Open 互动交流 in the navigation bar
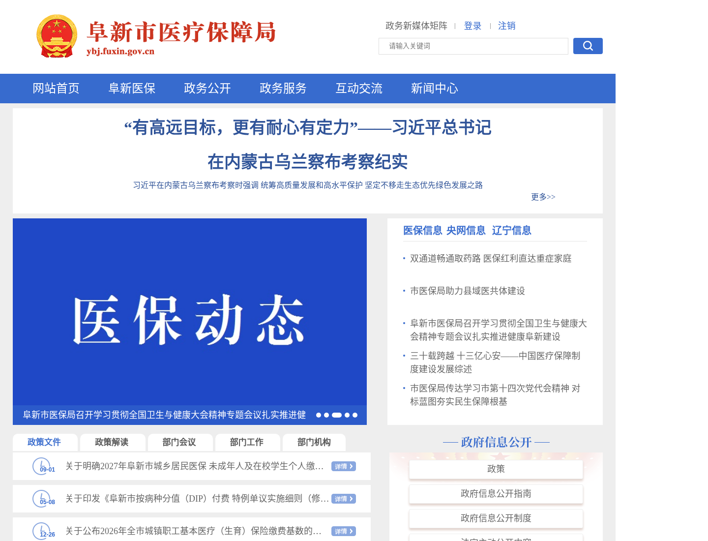The height and width of the screenshot is (541, 708). [x=359, y=89]
